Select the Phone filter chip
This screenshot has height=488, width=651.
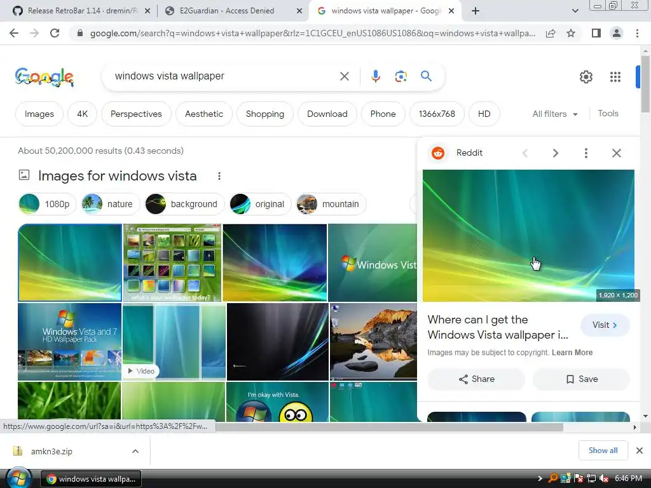pos(383,114)
